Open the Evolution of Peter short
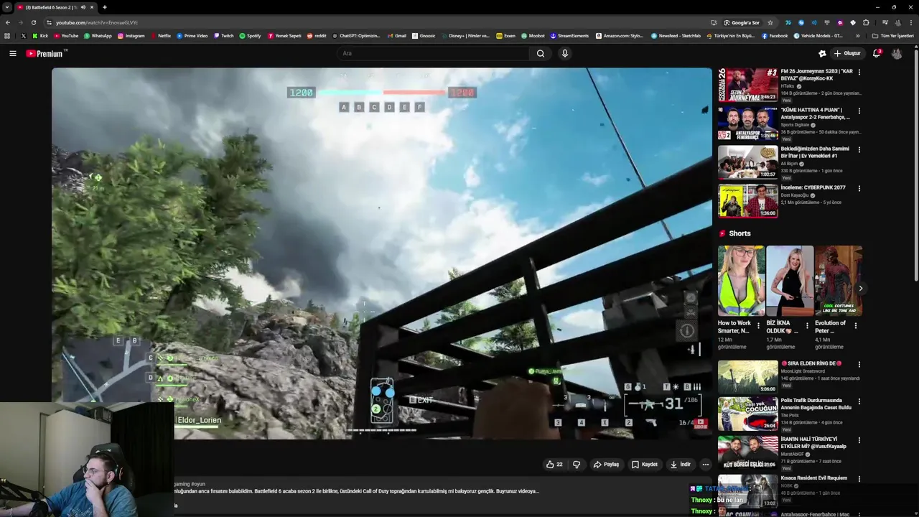This screenshot has height=517, width=919. (839, 281)
